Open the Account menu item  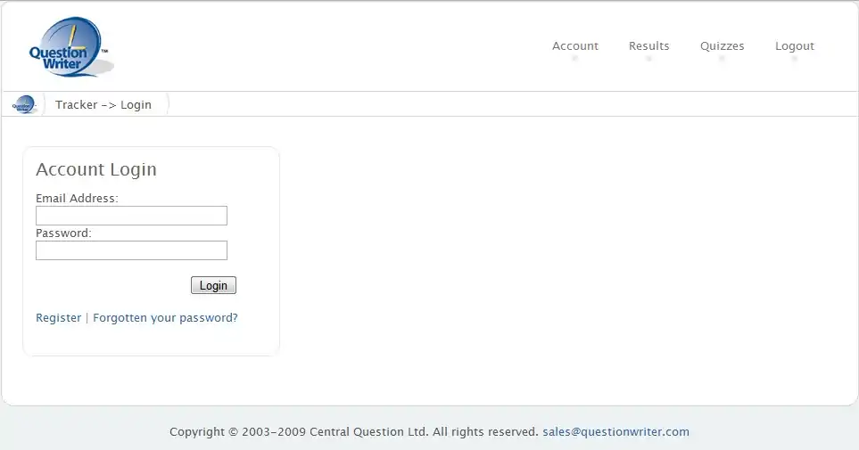coord(574,46)
